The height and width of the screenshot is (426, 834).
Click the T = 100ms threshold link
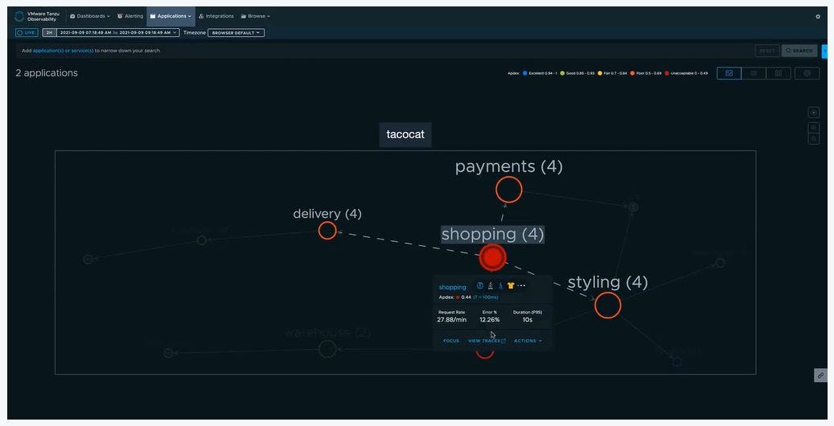click(x=486, y=297)
